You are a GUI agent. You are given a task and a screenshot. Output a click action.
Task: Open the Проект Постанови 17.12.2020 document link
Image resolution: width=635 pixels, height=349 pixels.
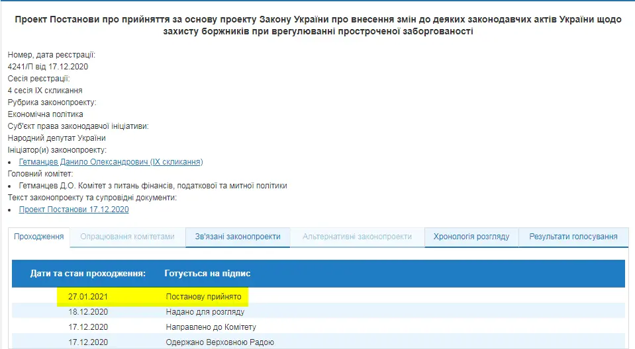pos(73,210)
